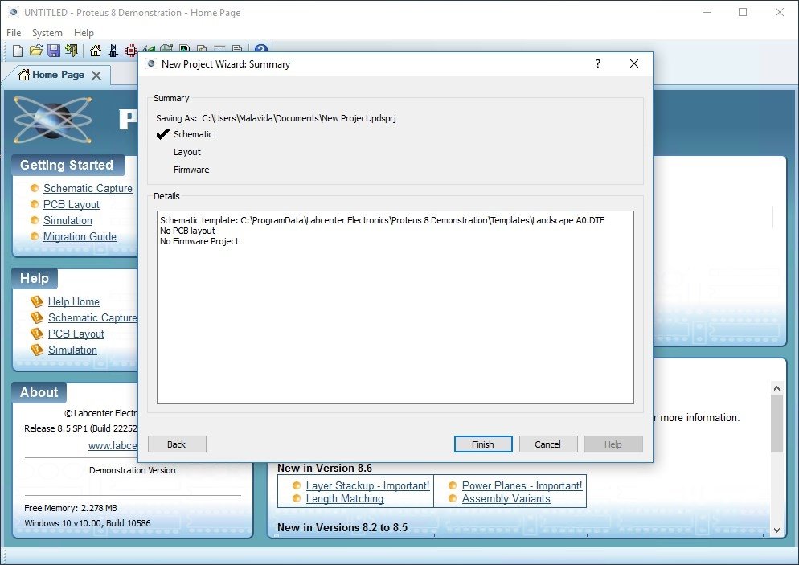Click the 'No Firmware Project' line
The width and height of the screenshot is (799, 565).
pyautogui.click(x=199, y=241)
